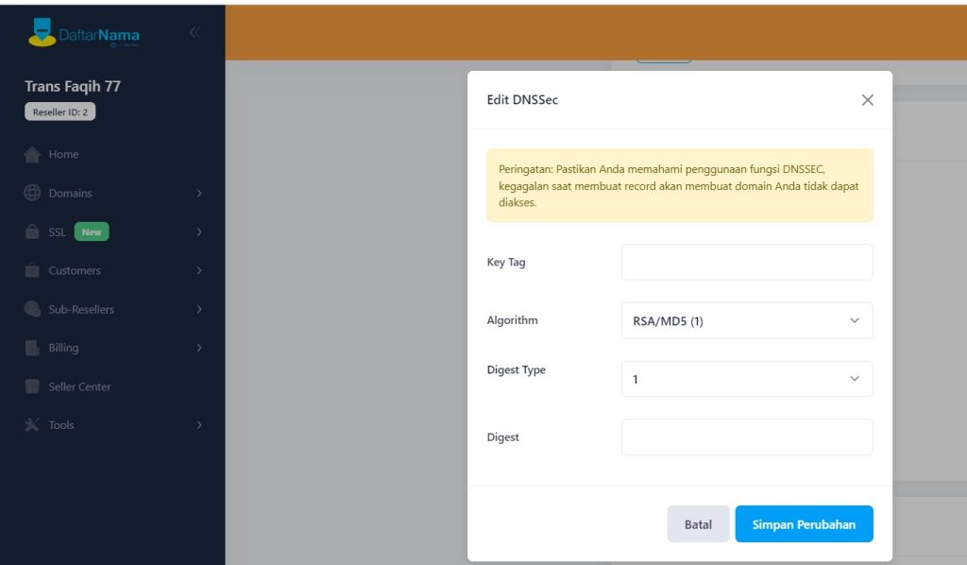967x565 pixels.
Task: Click the Customers briefcase icon
Action: (32, 270)
